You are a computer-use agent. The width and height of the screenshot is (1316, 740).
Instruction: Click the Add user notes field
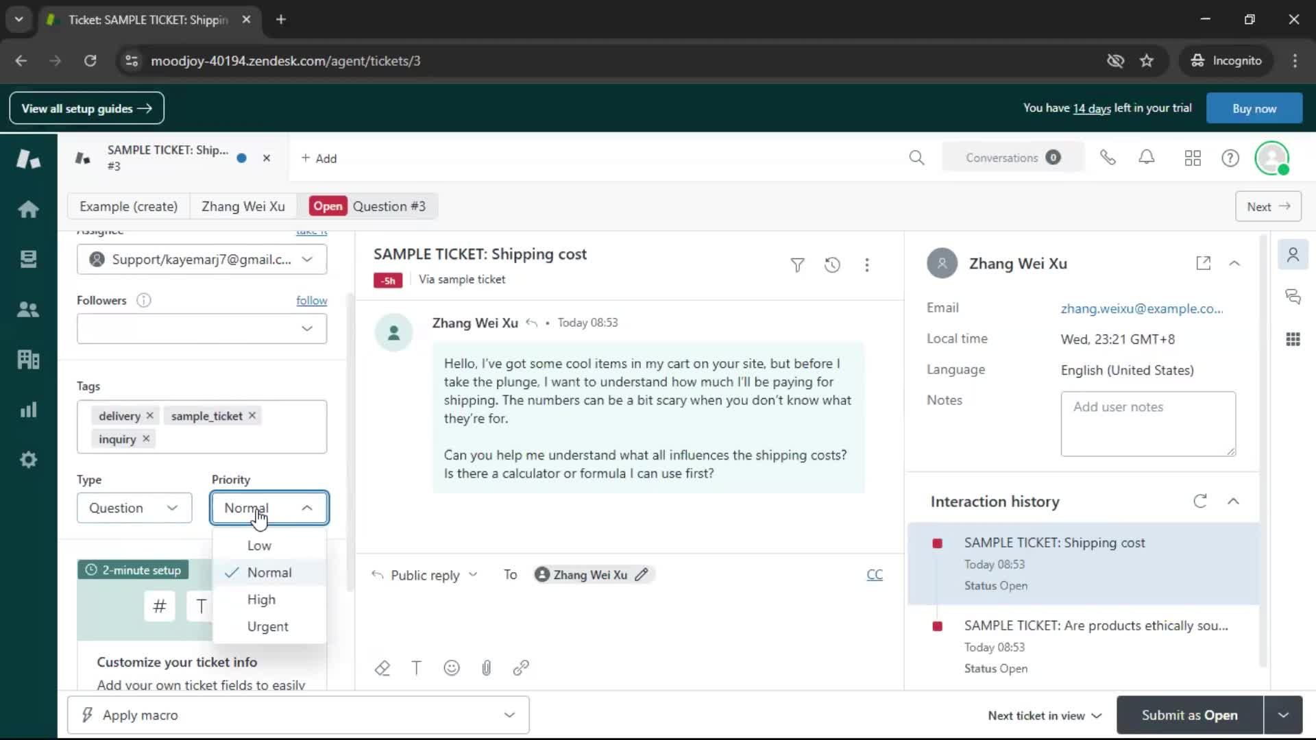[1148, 424]
